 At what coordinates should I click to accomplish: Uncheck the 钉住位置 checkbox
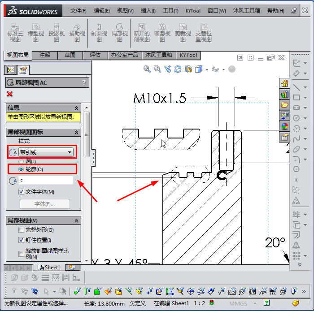point(22,240)
